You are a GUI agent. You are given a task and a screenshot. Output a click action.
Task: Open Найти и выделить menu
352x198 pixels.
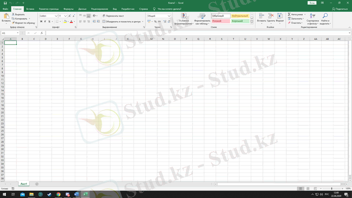pyautogui.click(x=325, y=19)
